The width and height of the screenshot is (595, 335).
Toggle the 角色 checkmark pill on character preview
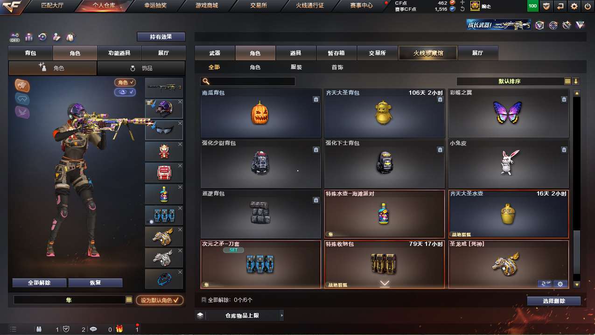(x=125, y=82)
